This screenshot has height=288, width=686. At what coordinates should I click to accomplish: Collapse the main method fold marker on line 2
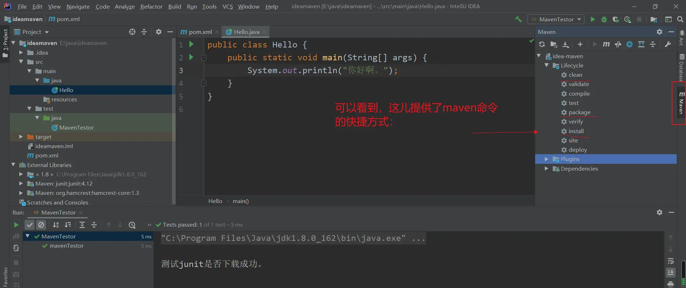coord(204,57)
